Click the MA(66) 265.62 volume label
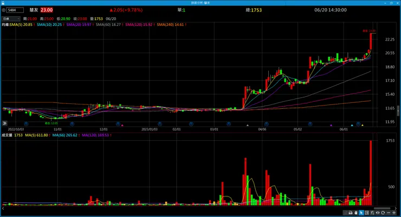The height and width of the screenshot is (217, 401). [64, 135]
